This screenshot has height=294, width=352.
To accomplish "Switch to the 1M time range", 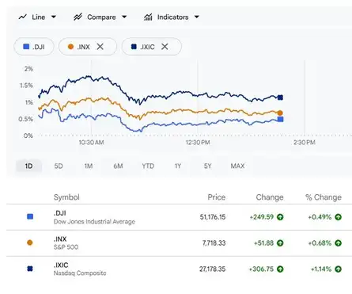I will tap(89, 166).
